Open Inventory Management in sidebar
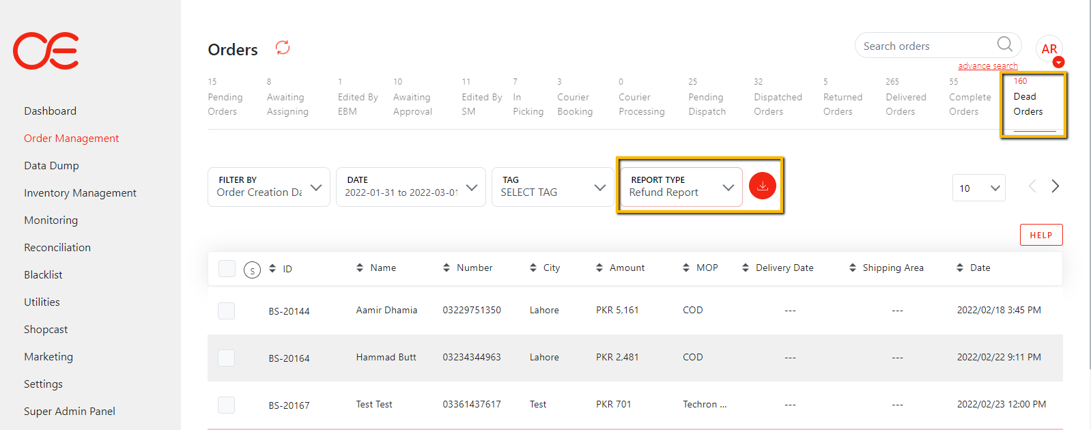 point(80,193)
